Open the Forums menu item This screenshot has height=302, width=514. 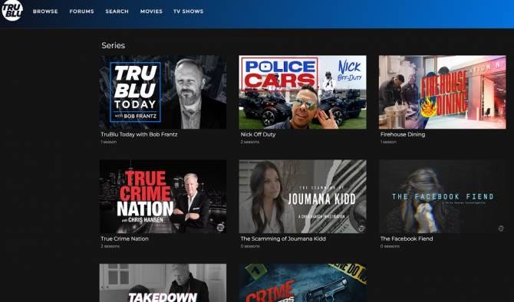[x=81, y=11]
